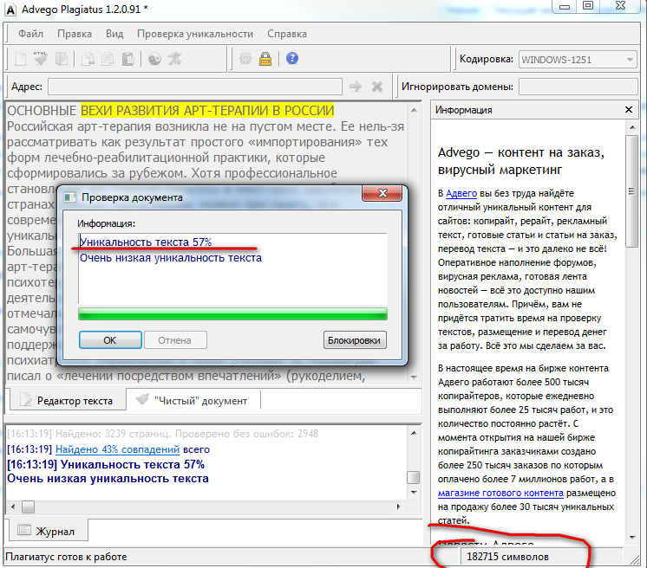
Task: Open the Правка menu
Action: 75,34
